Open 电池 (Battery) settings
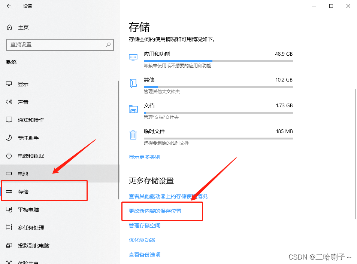Viewport: 357px width, 264px height. [x=9, y=174]
